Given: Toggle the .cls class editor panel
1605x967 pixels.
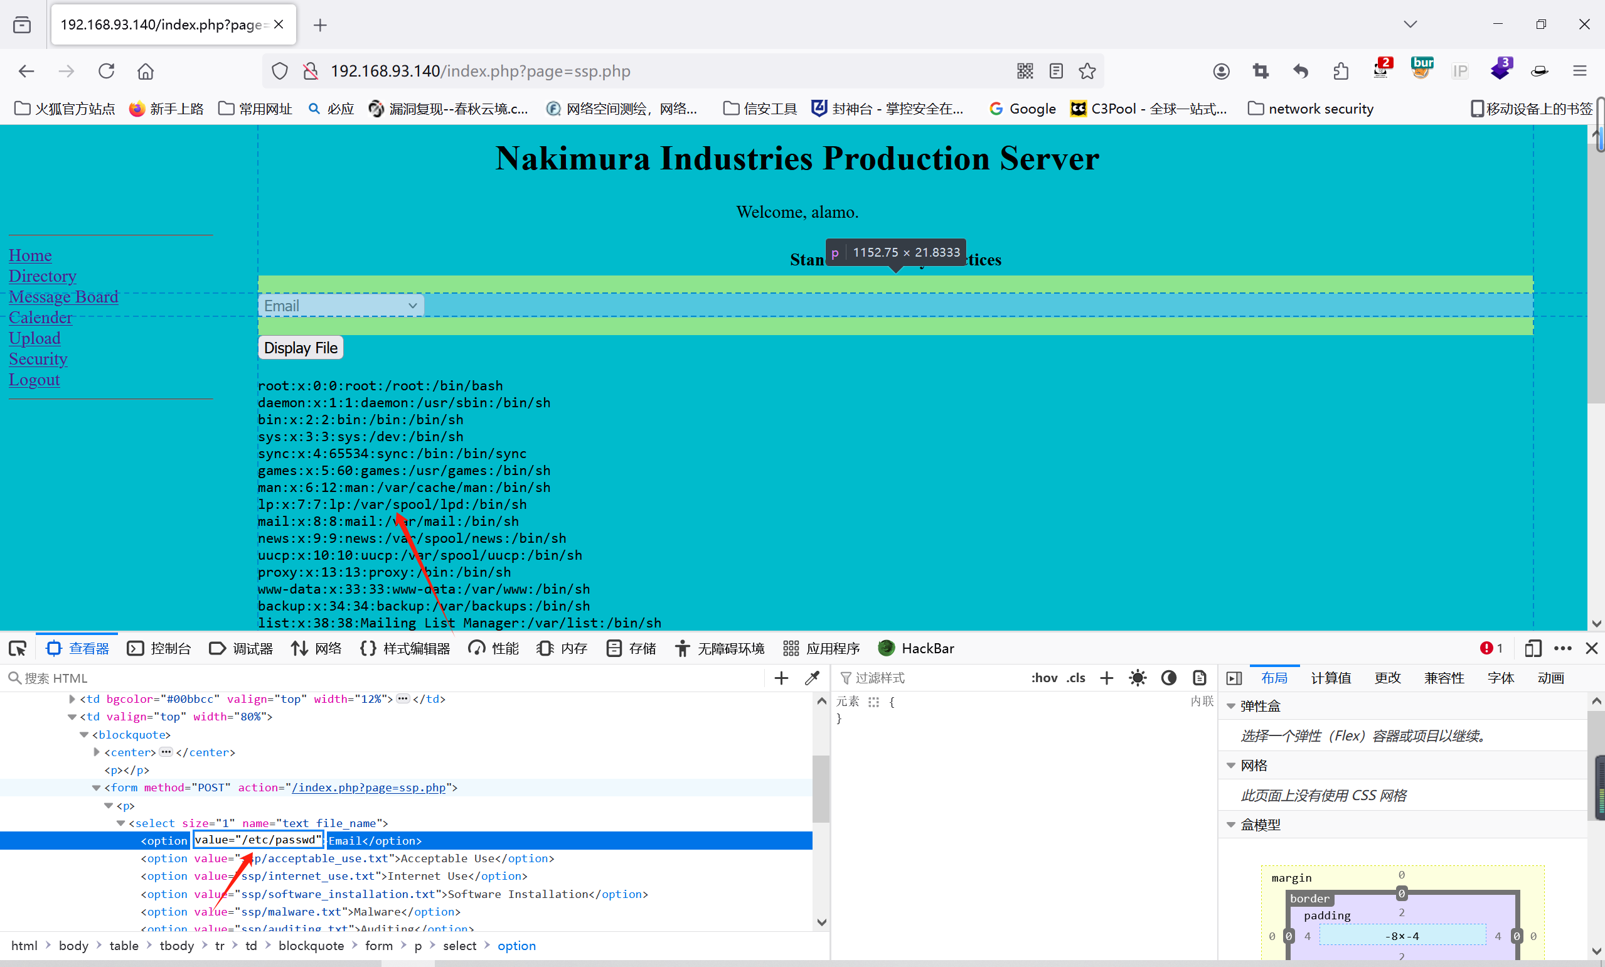Looking at the screenshot, I should click(1076, 678).
